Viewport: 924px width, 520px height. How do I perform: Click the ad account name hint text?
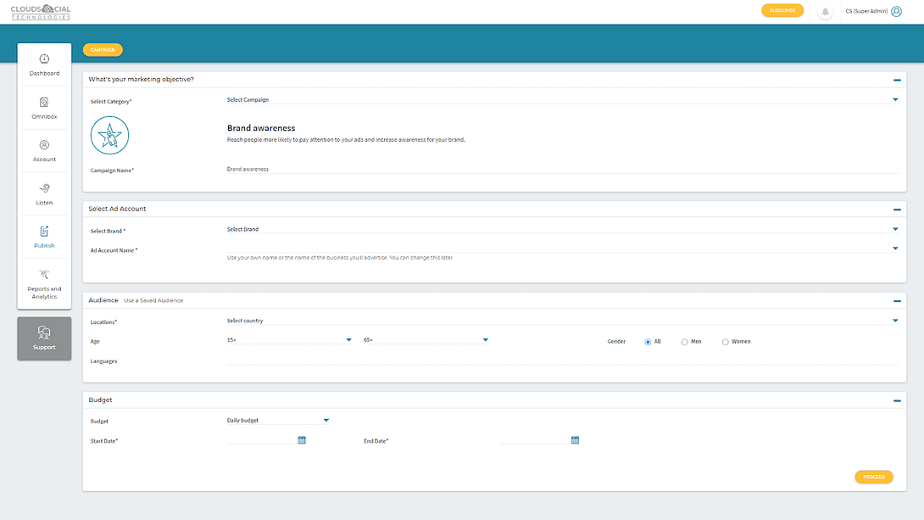(340, 258)
